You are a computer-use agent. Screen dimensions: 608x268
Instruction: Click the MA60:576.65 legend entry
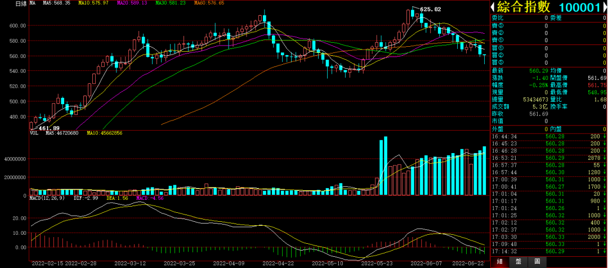tap(209, 3)
